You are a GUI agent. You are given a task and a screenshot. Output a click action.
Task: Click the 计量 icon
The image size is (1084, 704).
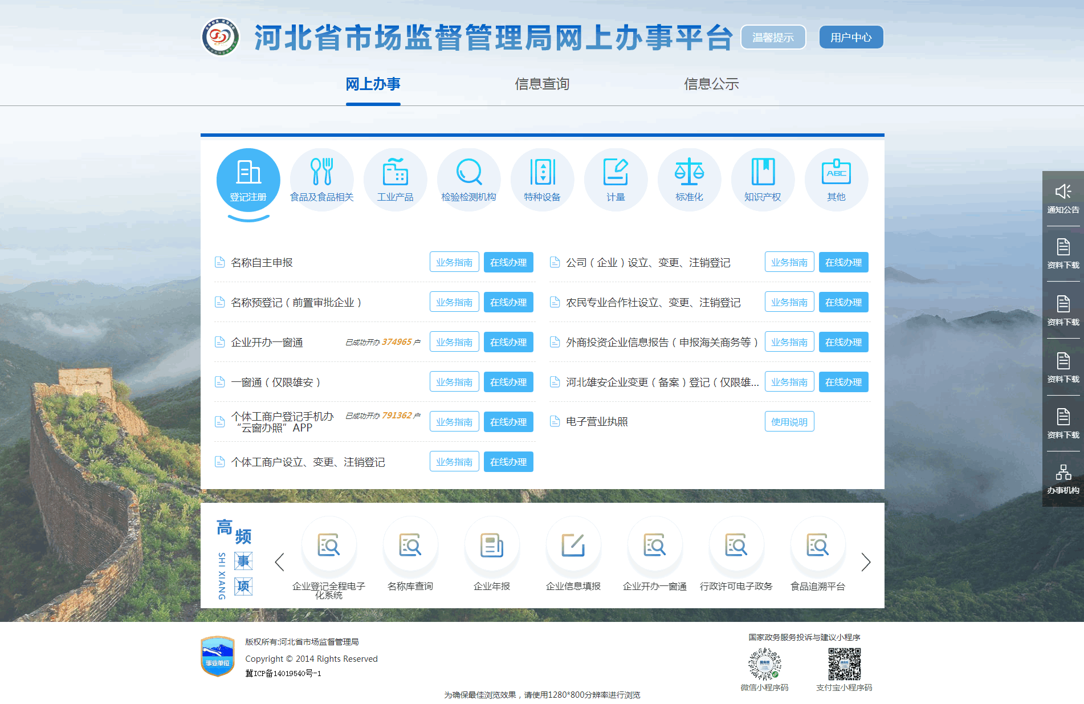coord(616,180)
